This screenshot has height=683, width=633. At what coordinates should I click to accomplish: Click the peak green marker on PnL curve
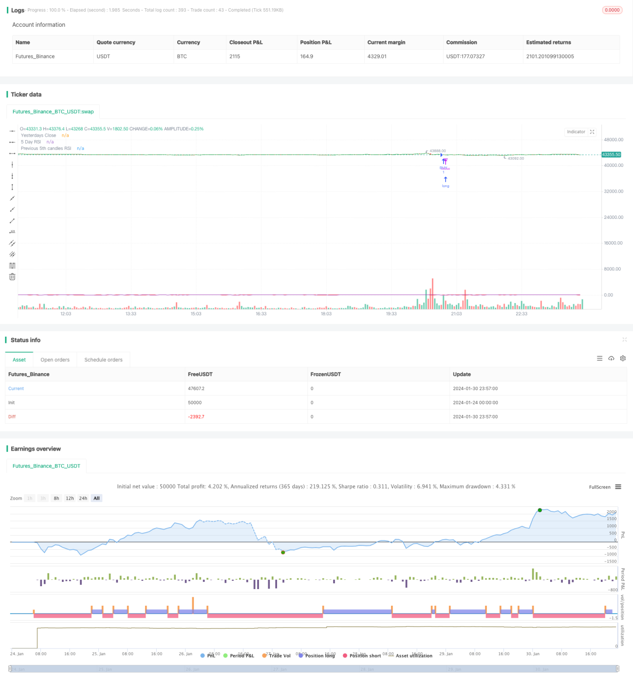click(540, 510)
